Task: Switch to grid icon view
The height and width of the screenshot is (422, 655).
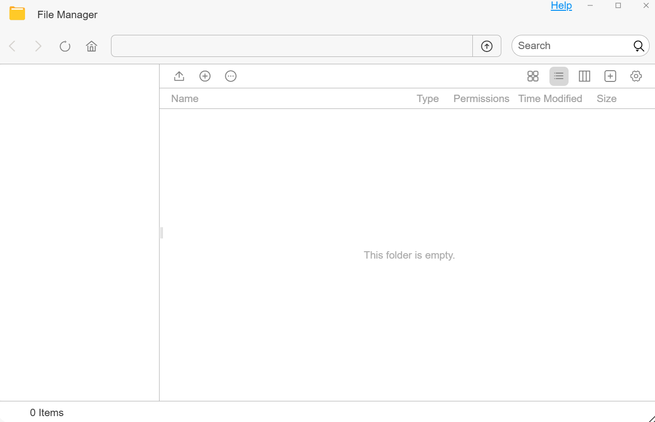Action: (x=533, y=76)
